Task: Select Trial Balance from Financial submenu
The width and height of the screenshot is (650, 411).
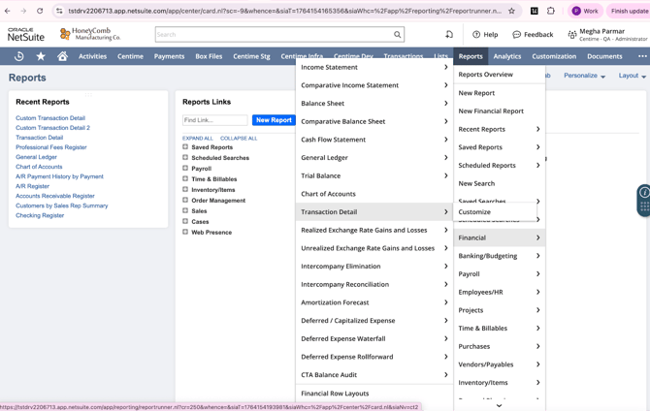Action: click(320, 175)
